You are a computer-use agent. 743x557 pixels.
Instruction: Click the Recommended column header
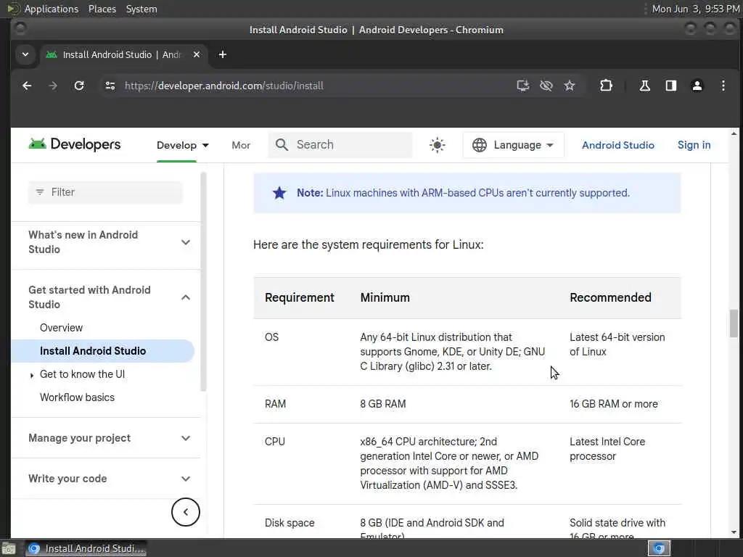pyautogui.click(x=610, y=297)
